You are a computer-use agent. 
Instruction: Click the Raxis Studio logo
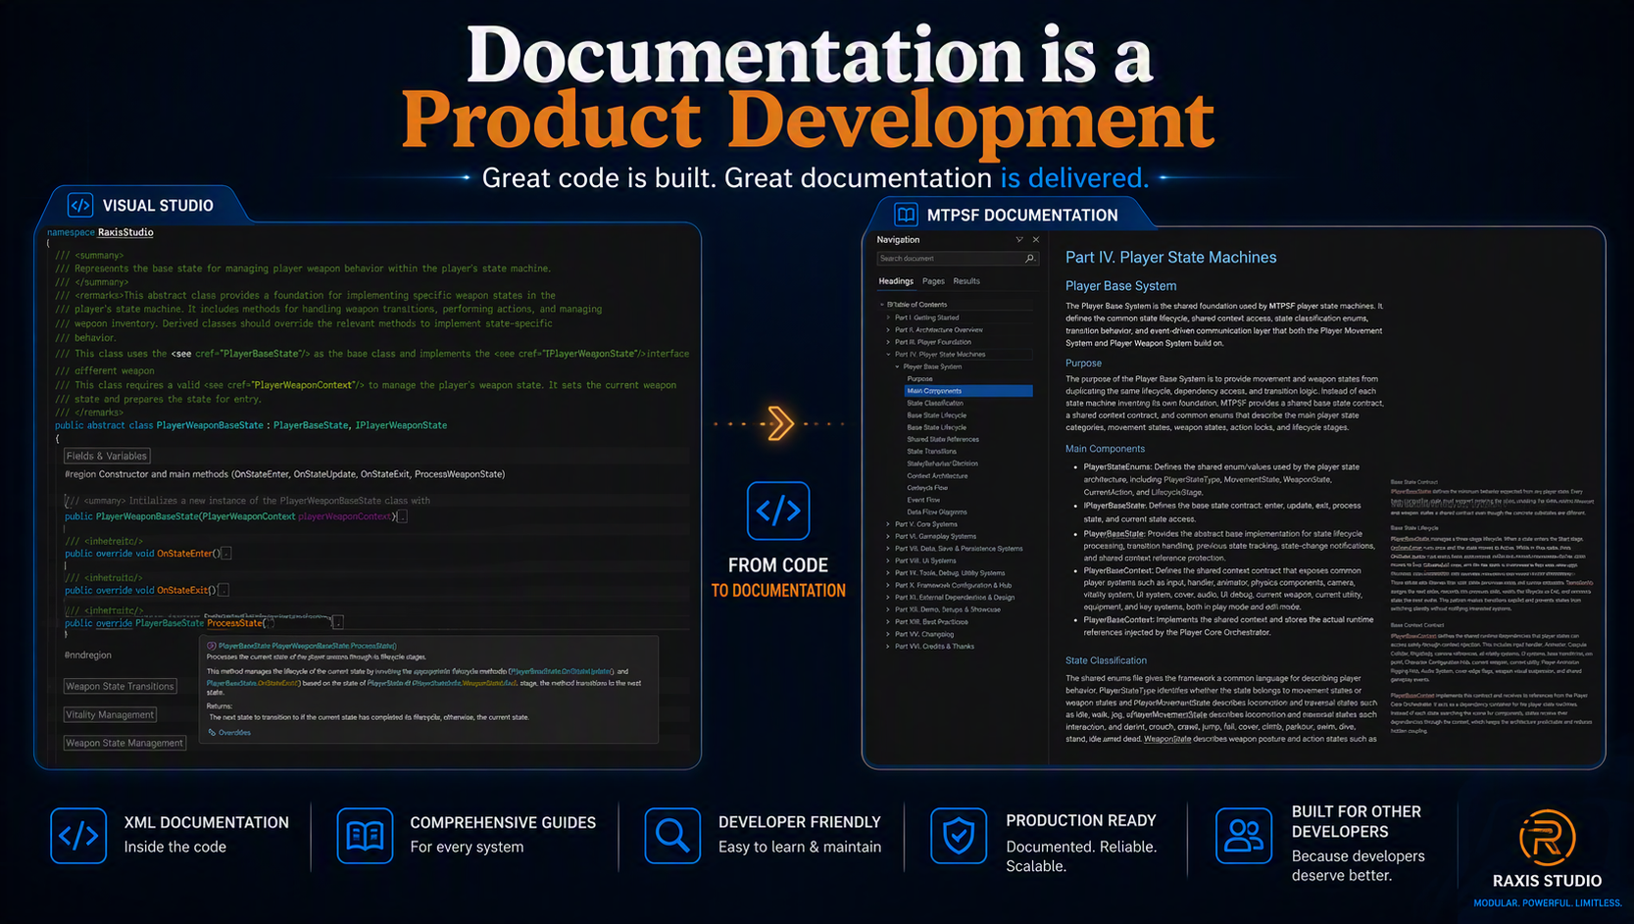coord(1547,838)
